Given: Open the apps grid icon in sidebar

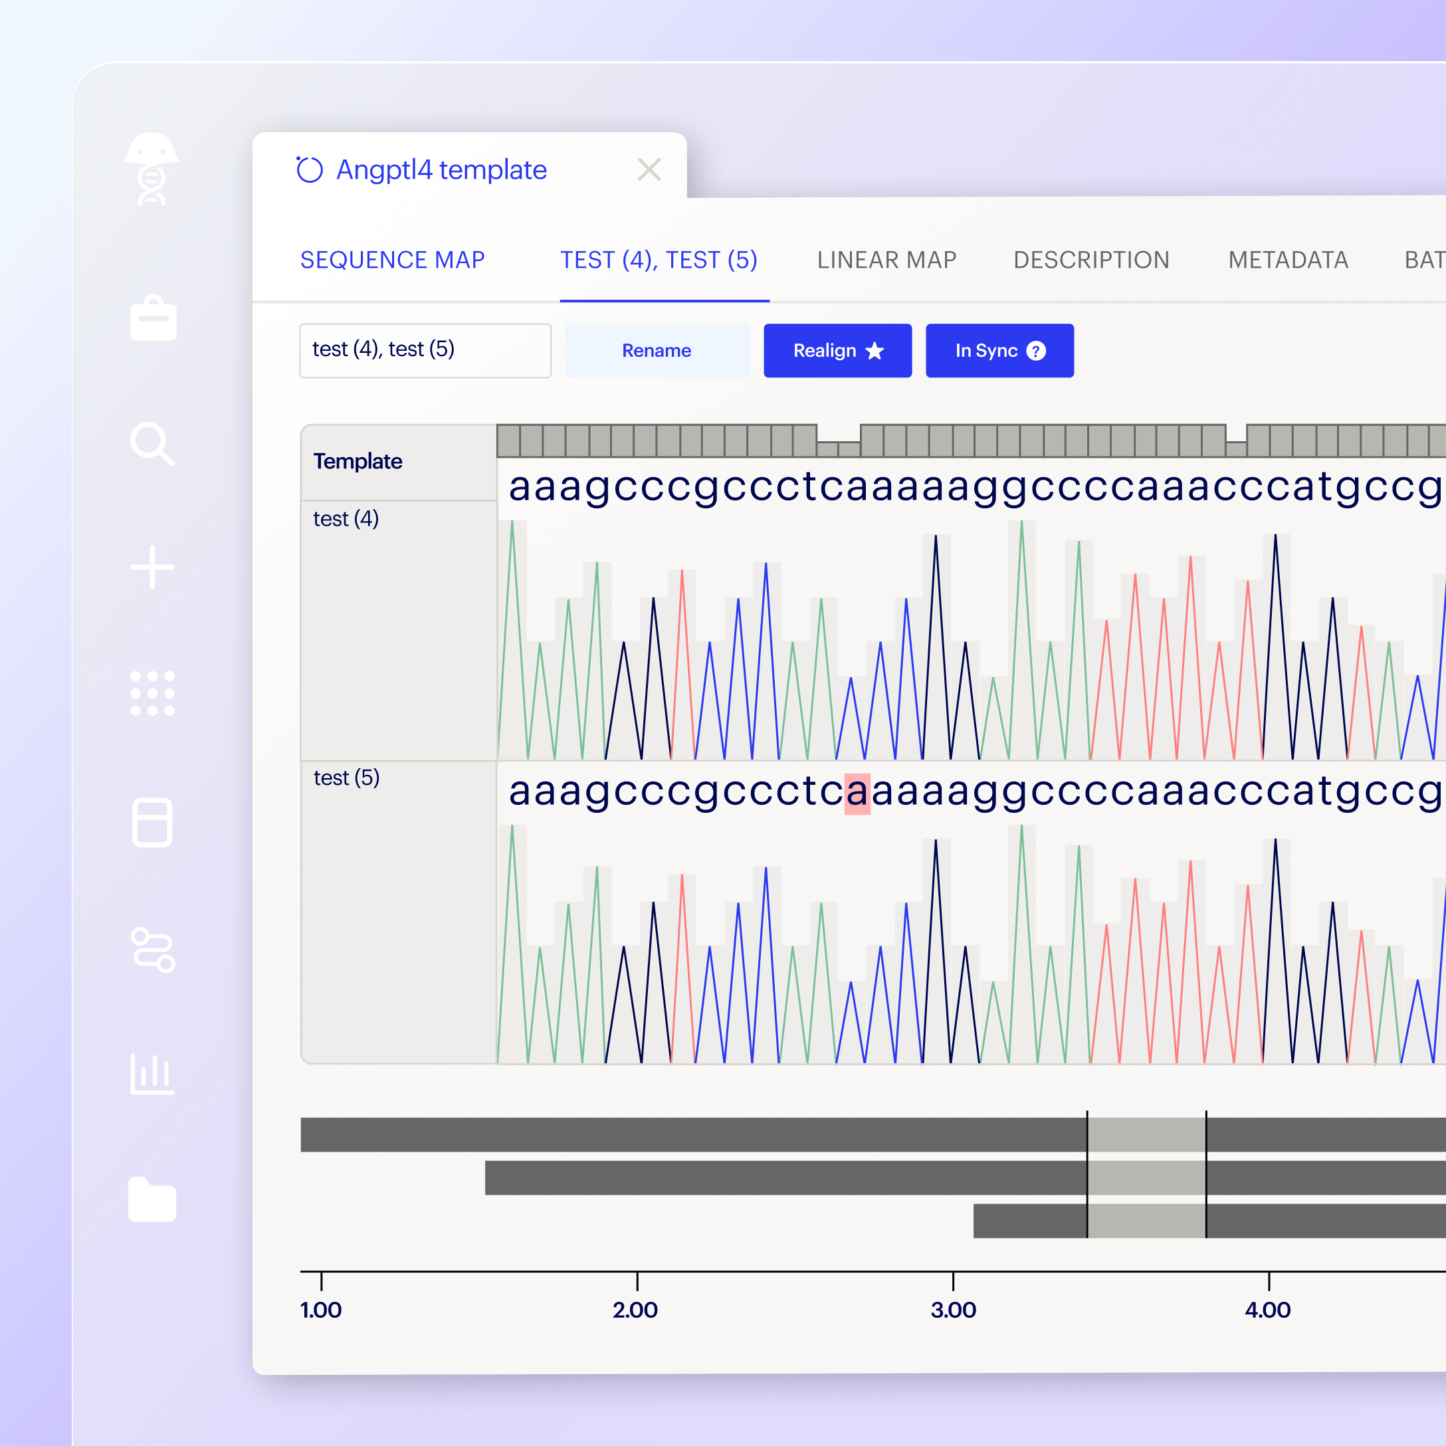Looking at the screenshot, I should coord(152,692).
